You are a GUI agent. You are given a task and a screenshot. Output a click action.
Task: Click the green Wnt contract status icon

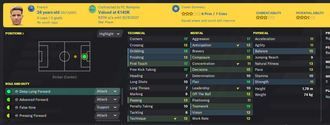tap(92, 9)
